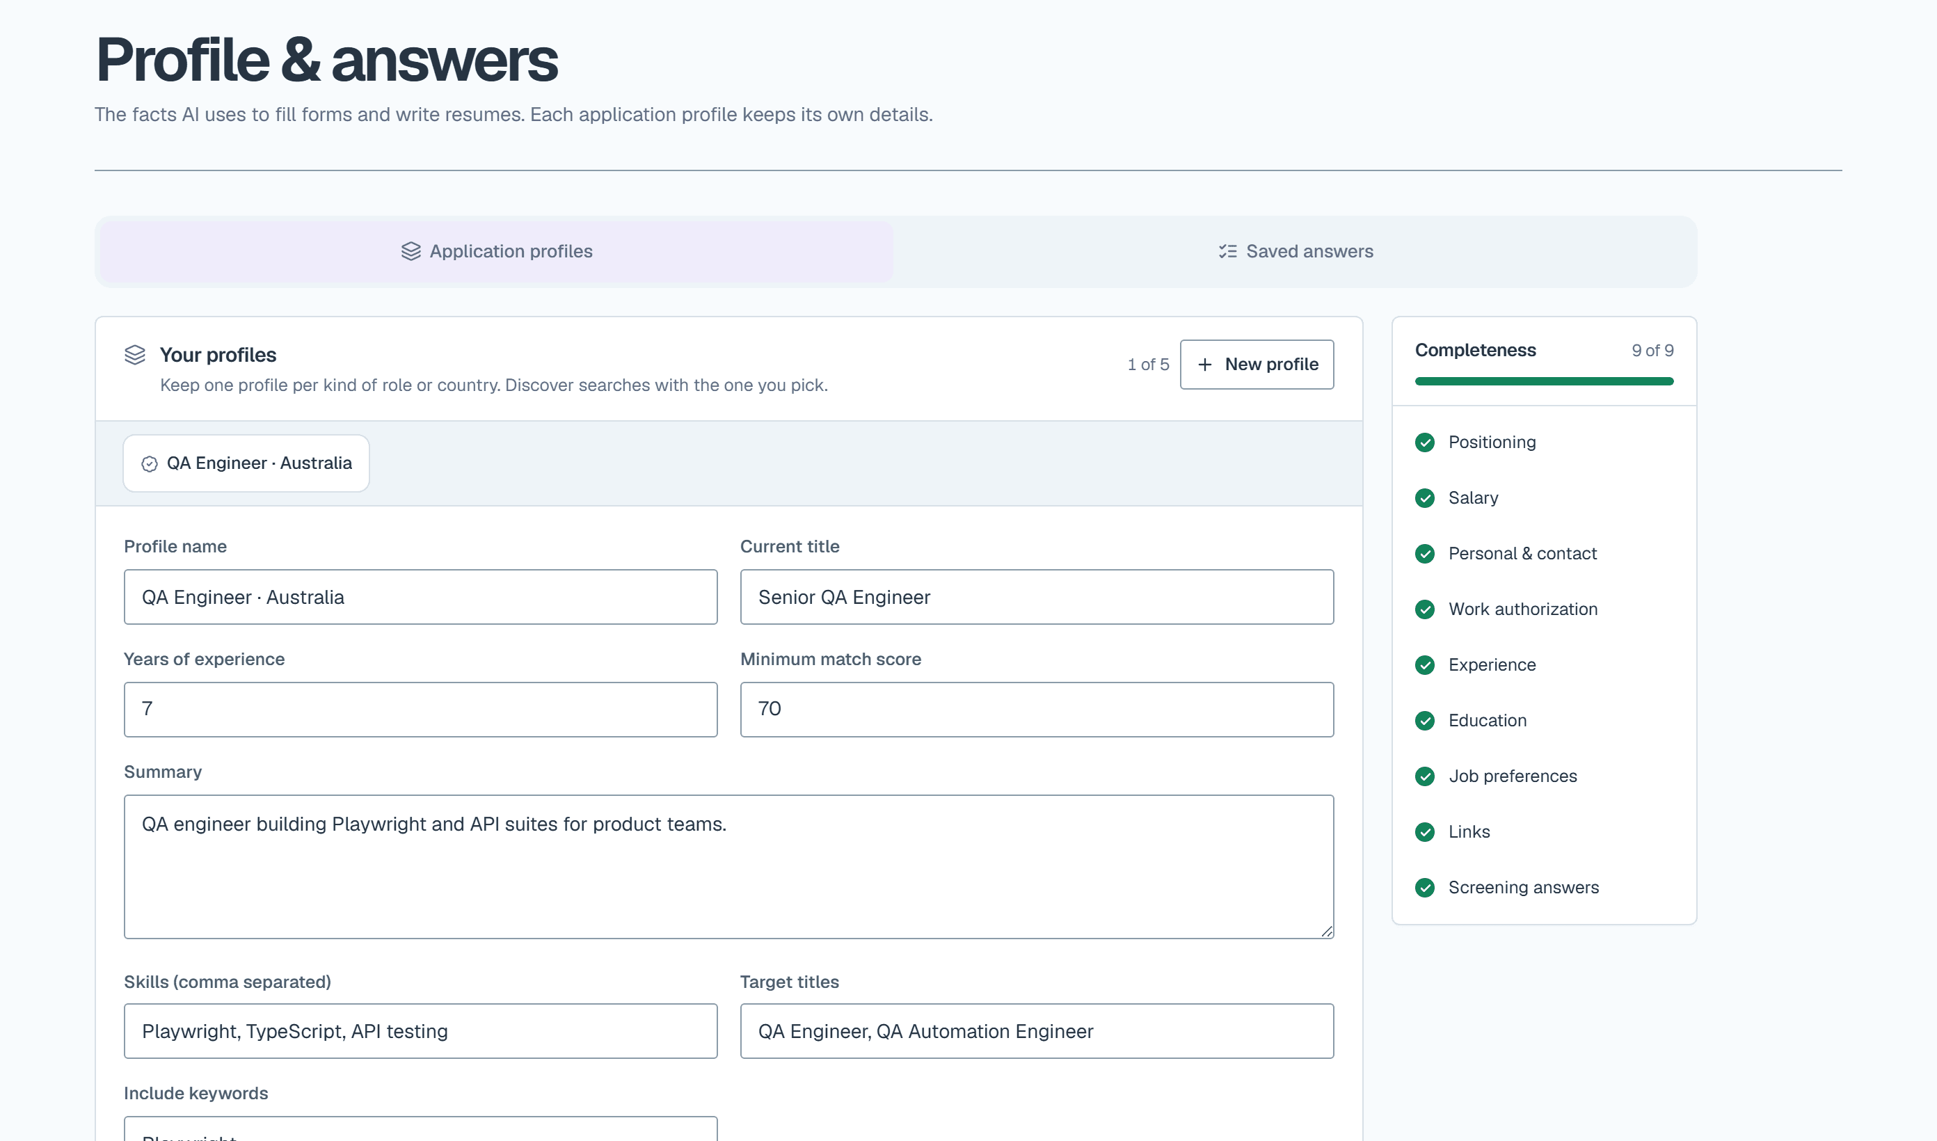Image resolution: width=1937 pixels, height=1141 pixels.
Task: Click the '1 of 5' profile count
Action: 1147,365
